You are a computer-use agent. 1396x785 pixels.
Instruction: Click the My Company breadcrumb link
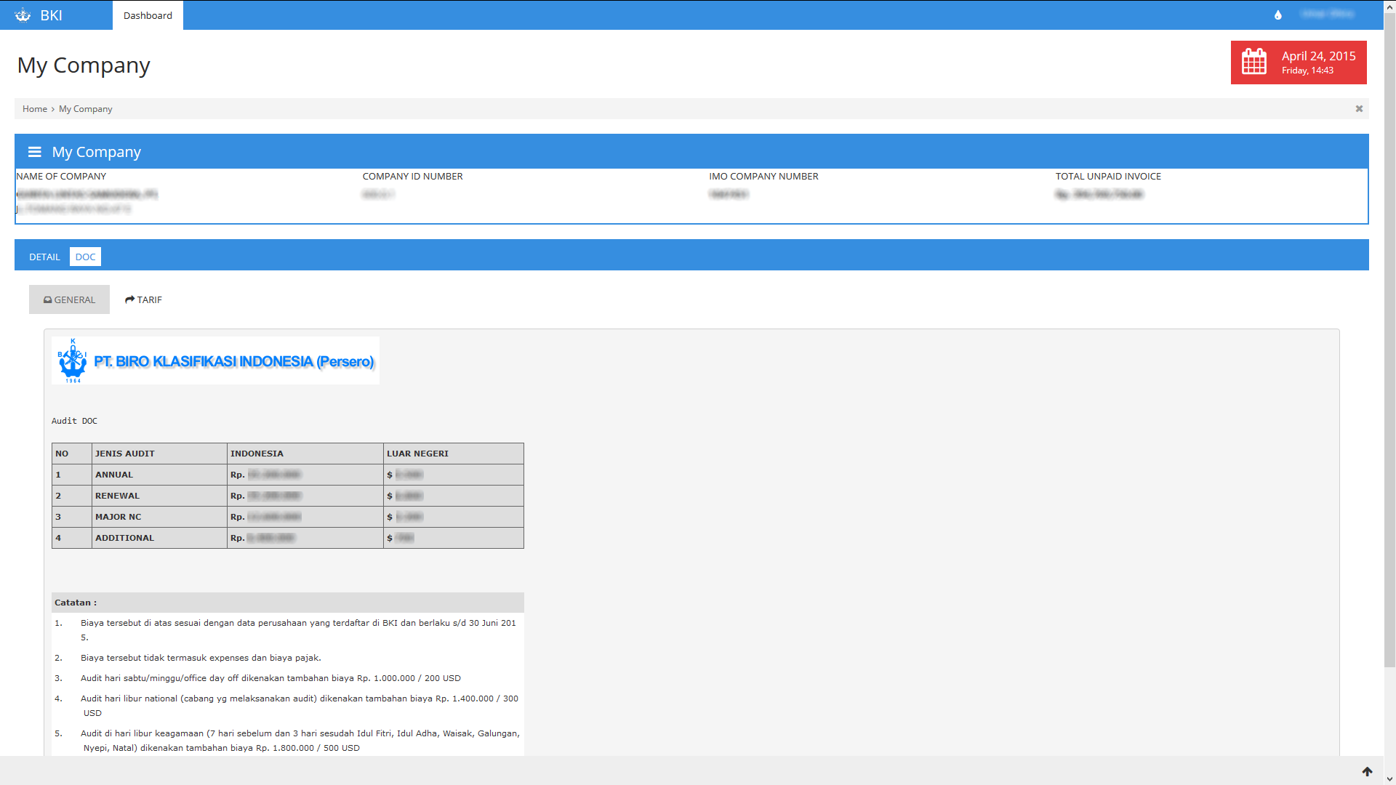(85, 109)
